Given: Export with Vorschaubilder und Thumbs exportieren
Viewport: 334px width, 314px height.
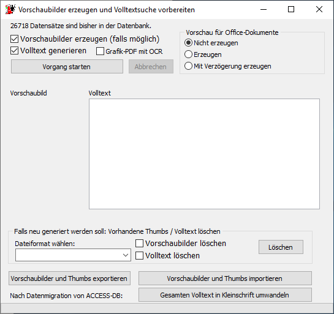Looking at the screenshot, I should coord(69,278).
